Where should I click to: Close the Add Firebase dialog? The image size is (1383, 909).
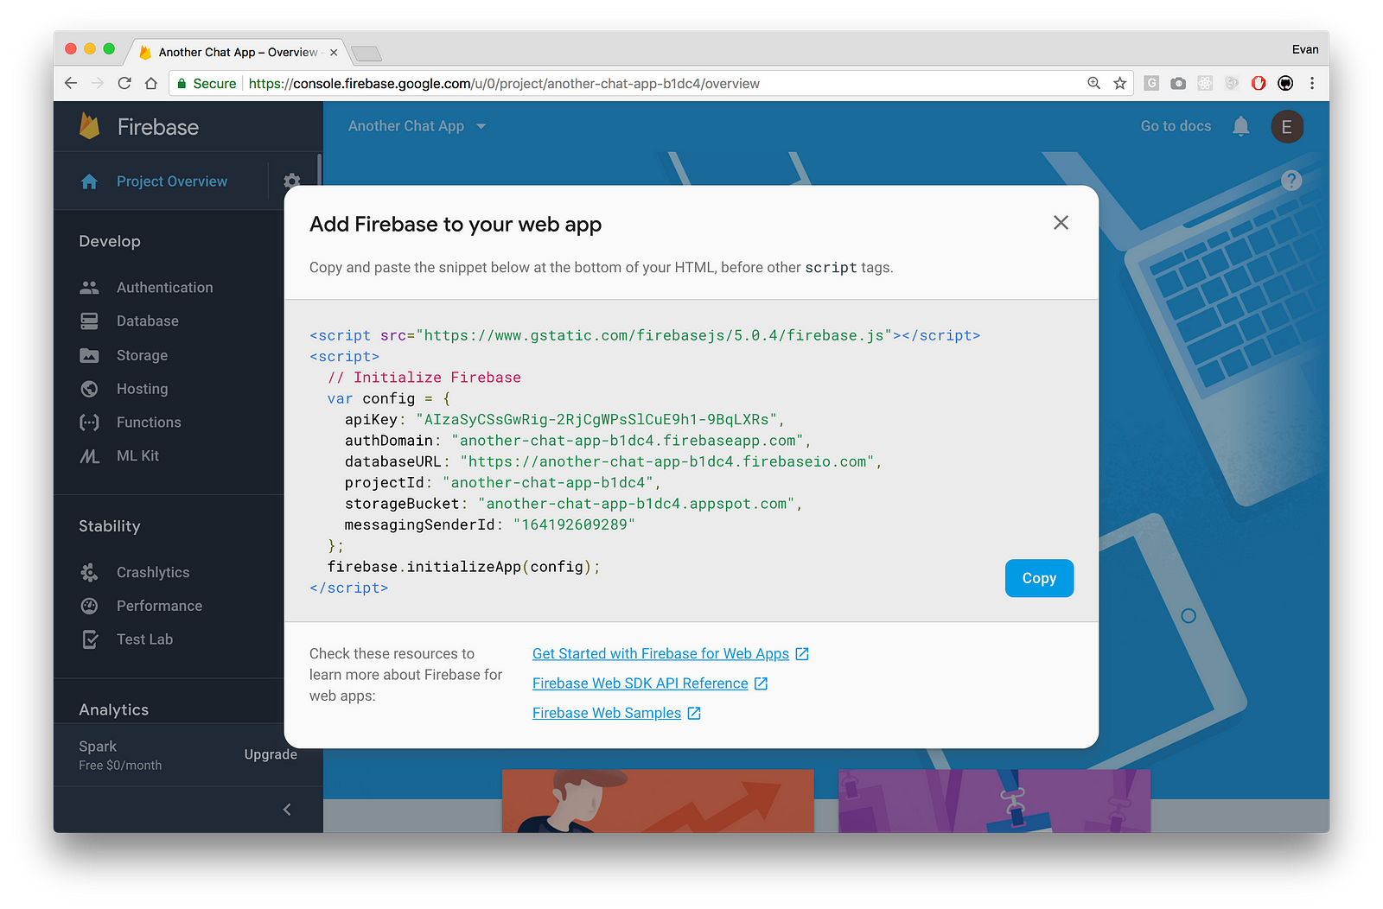pyautogui.click(x=1061, y=223)
